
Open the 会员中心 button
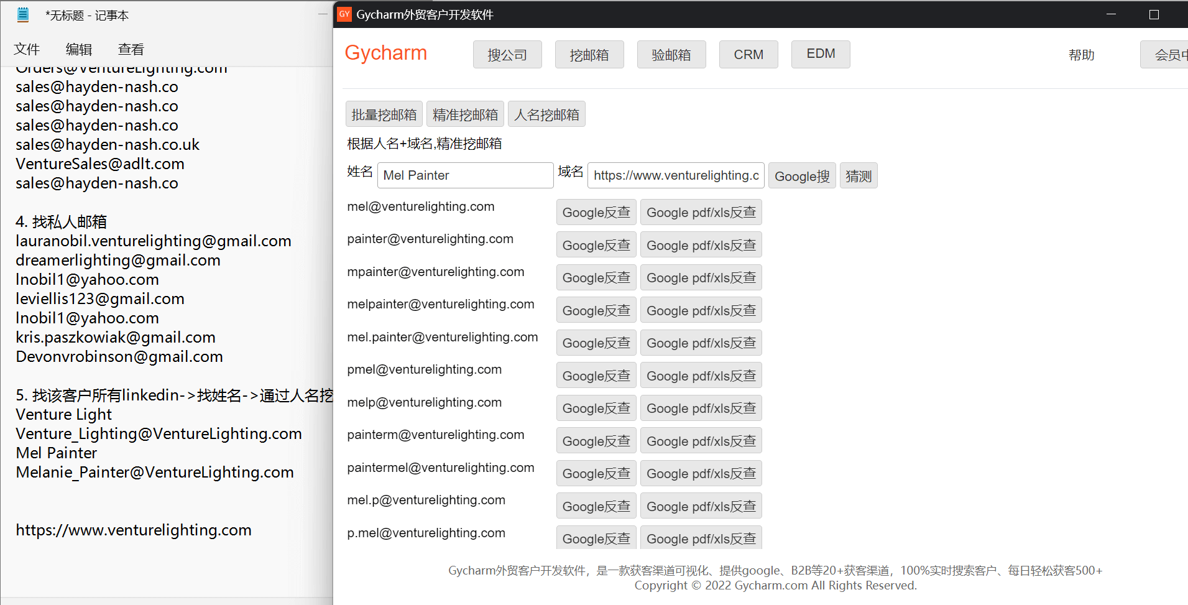pyautogui.click(x=1165, y=55)
